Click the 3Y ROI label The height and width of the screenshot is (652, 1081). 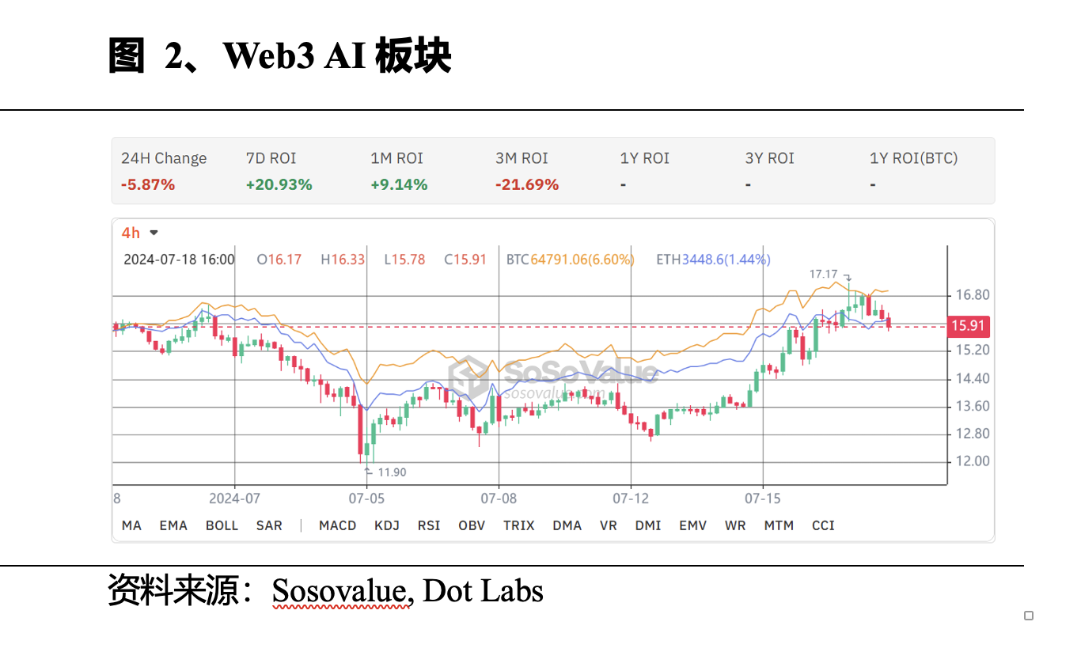pos(770,158)
